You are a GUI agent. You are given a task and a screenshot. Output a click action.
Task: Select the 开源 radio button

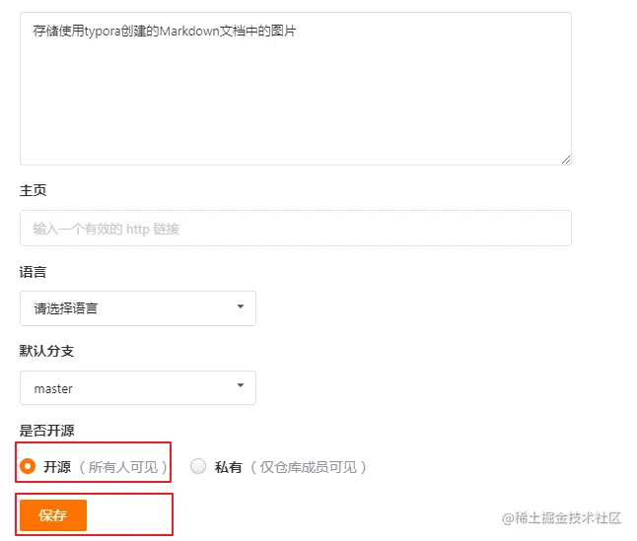(x=28, y=466)
